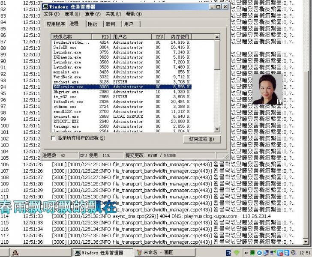Select the rundll32.exe process row

tap(122, 112)
